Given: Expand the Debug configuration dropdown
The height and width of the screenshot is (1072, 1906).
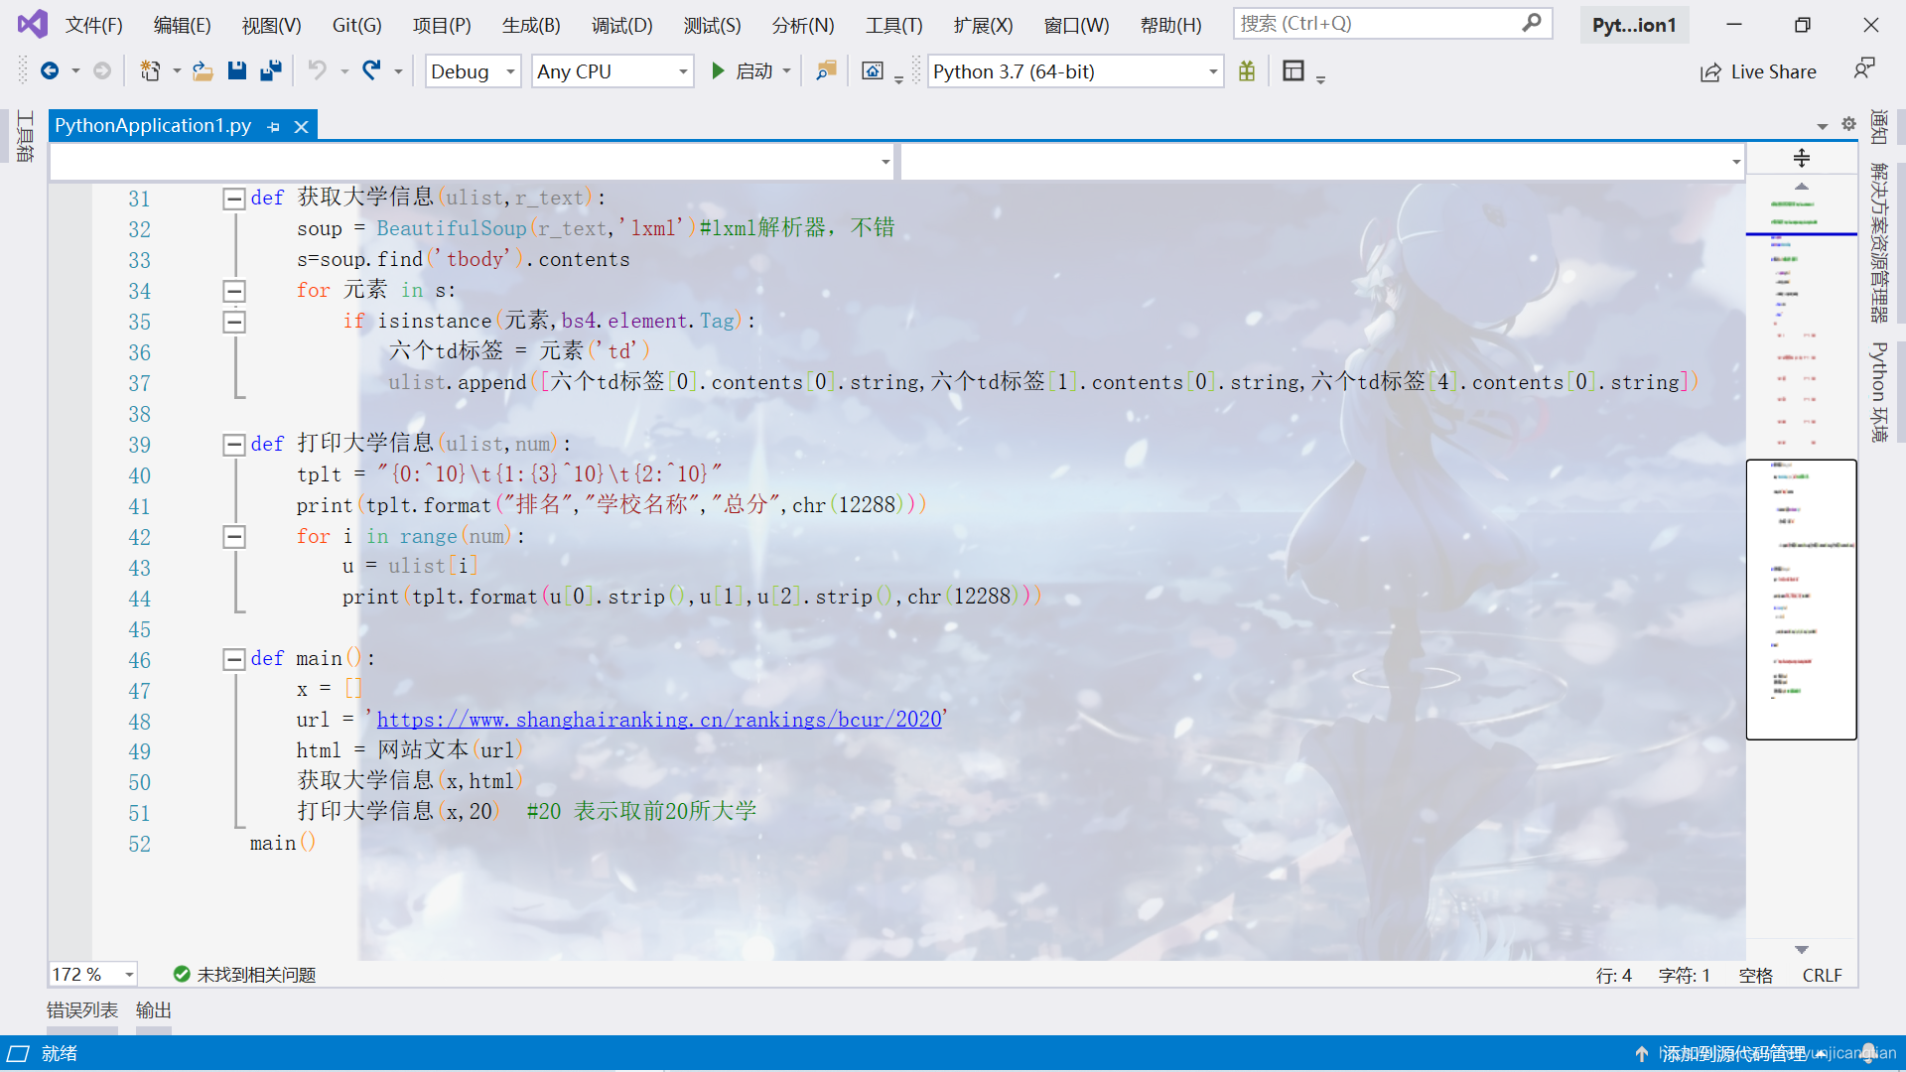Looking at the screenshot, I should pos(510,70).
